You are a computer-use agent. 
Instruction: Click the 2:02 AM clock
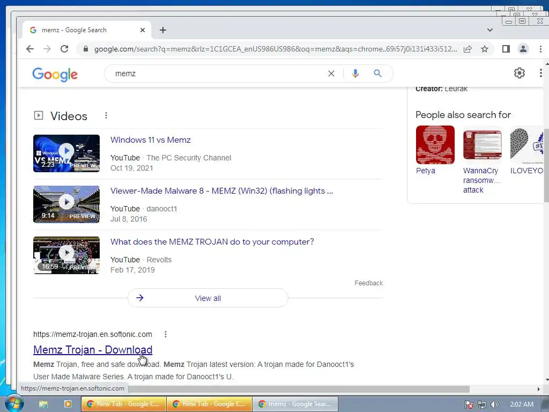coord(522,404)
